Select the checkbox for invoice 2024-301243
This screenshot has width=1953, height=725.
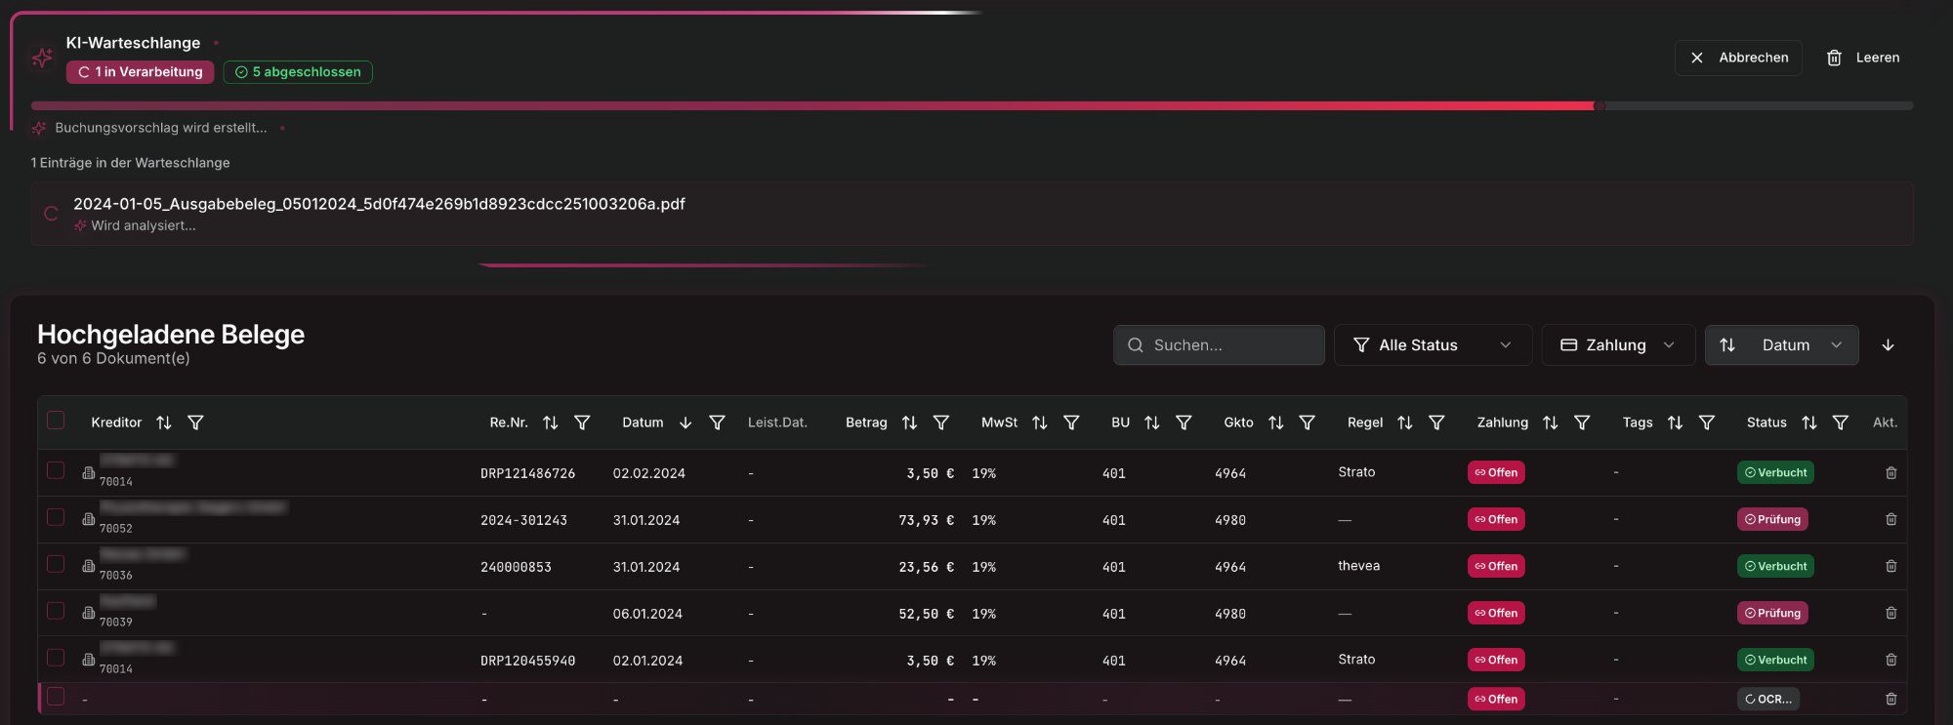click(56, 517)
